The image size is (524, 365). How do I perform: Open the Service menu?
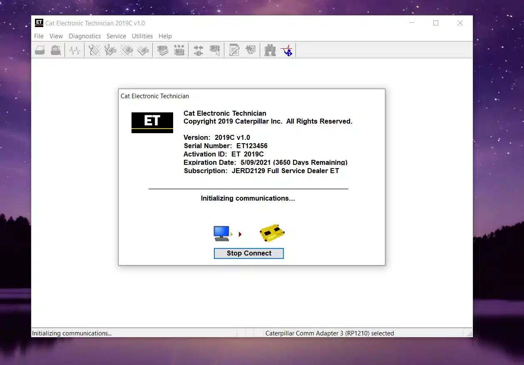116,36
